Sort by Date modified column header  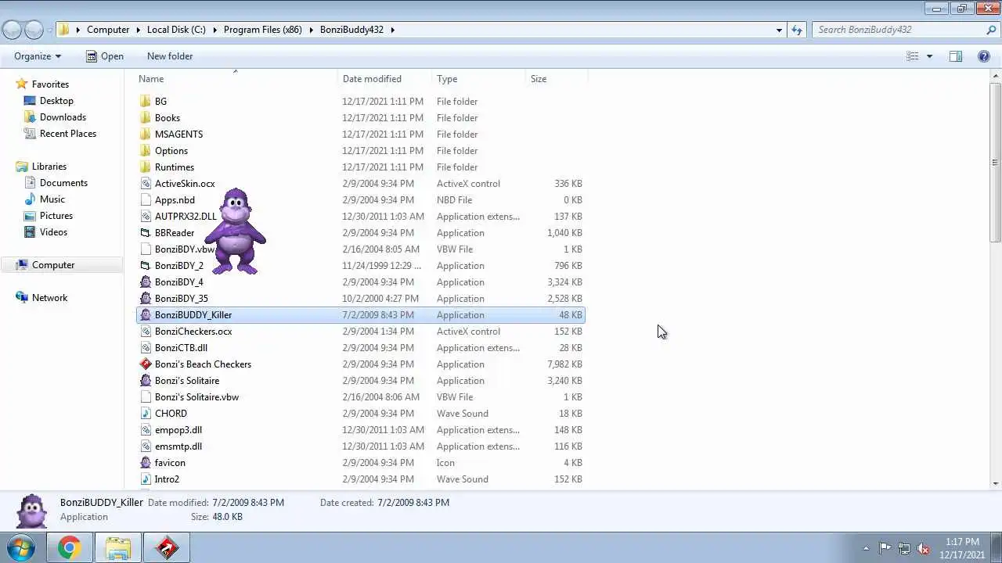[385, 78]
